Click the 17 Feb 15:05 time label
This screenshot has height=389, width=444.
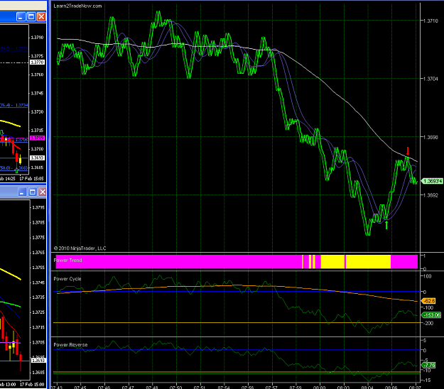pyautogui.click(x=31, y=179)
